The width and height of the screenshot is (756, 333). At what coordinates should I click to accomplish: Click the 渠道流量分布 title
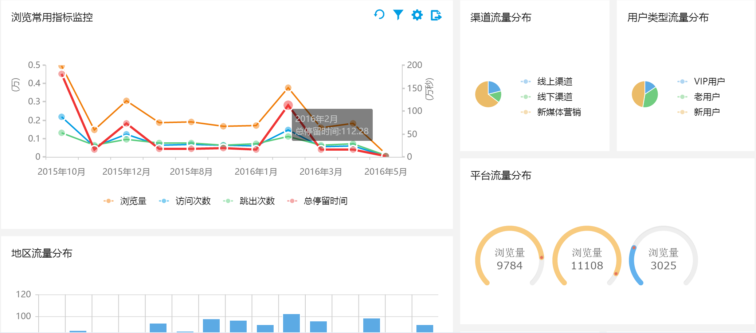click(x=501, y=17)
